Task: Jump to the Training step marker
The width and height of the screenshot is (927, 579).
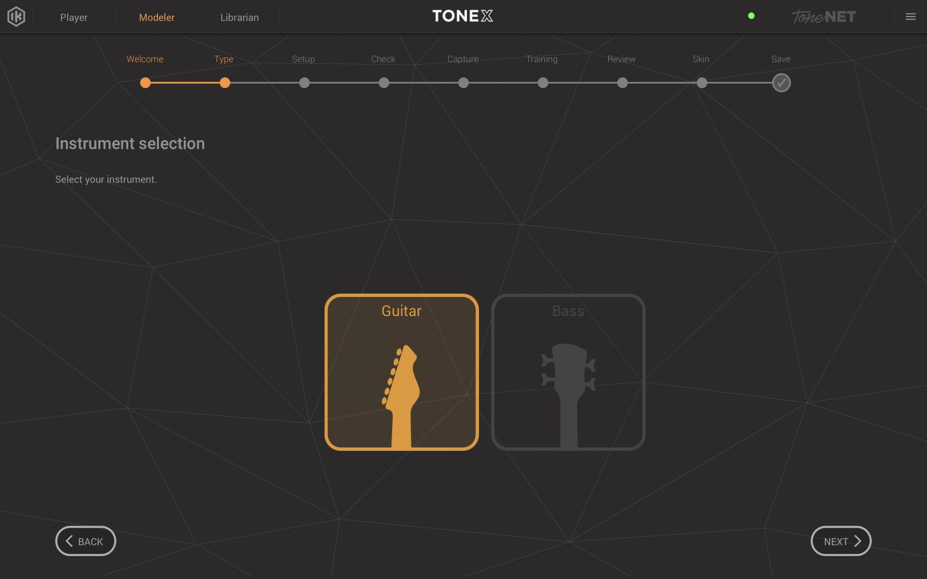Action: pos(543,82)
